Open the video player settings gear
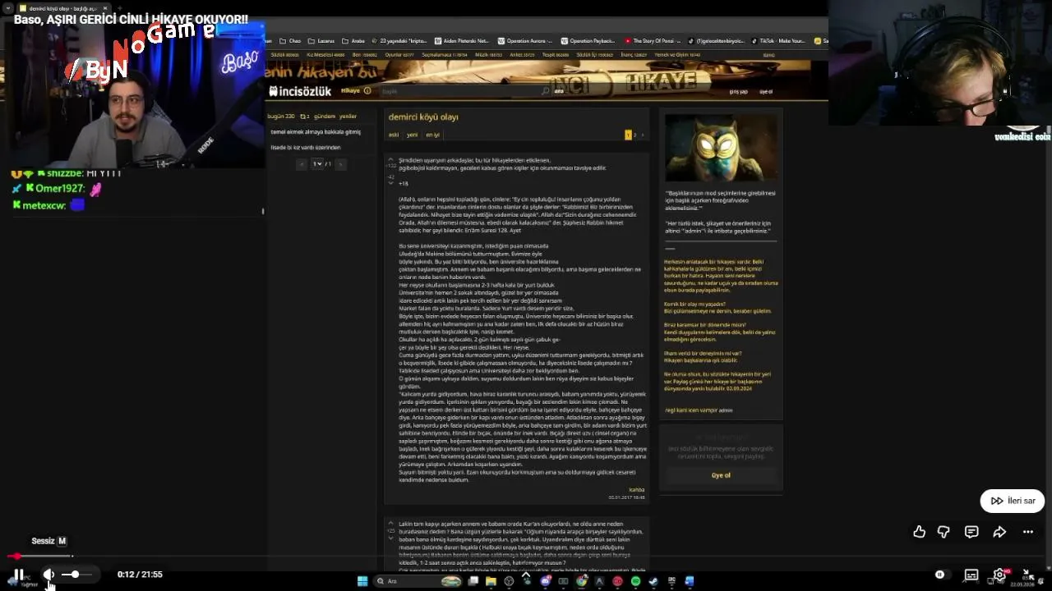Image resolution: width=1052 pixels, height=591 pixels. (x=999, y=575)
